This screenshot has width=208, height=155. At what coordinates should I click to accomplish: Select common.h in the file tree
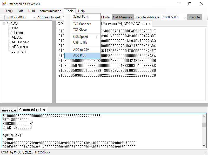coord(20,51)
